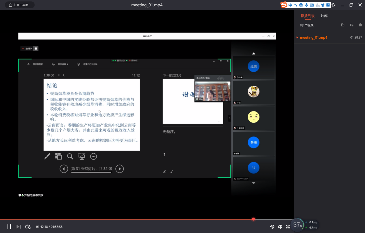Switch to the 片库 tab
365x233 pixels.
tap(324, 16)
